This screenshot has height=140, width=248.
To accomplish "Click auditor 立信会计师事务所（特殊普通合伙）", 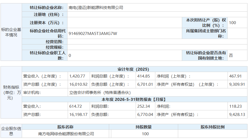I will [x=100, y=93].
